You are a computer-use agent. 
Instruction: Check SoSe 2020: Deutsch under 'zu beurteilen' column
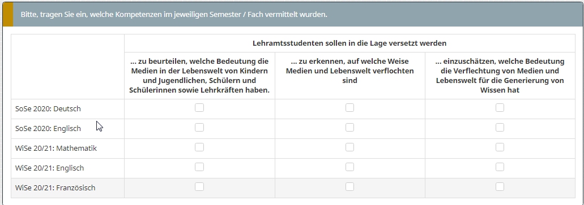coord(199,108)
